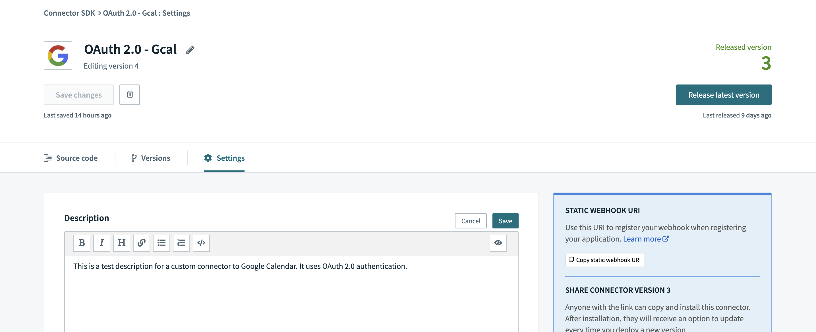Edit the connector name with the pencil icon
The height and width of the screenshot is (332, 816).
(190, 50)
